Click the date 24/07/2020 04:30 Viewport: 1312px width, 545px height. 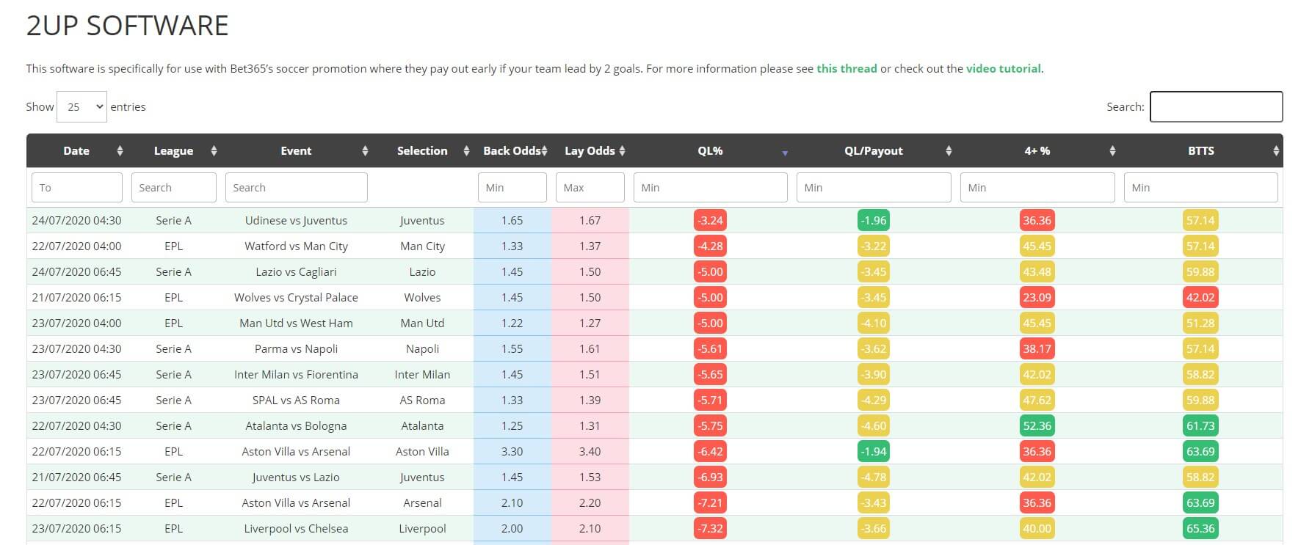click(x=77, y=221)
